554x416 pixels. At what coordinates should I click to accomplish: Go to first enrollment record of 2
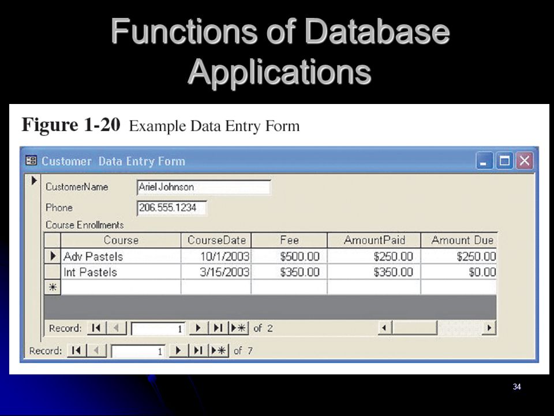coord(96,328)
